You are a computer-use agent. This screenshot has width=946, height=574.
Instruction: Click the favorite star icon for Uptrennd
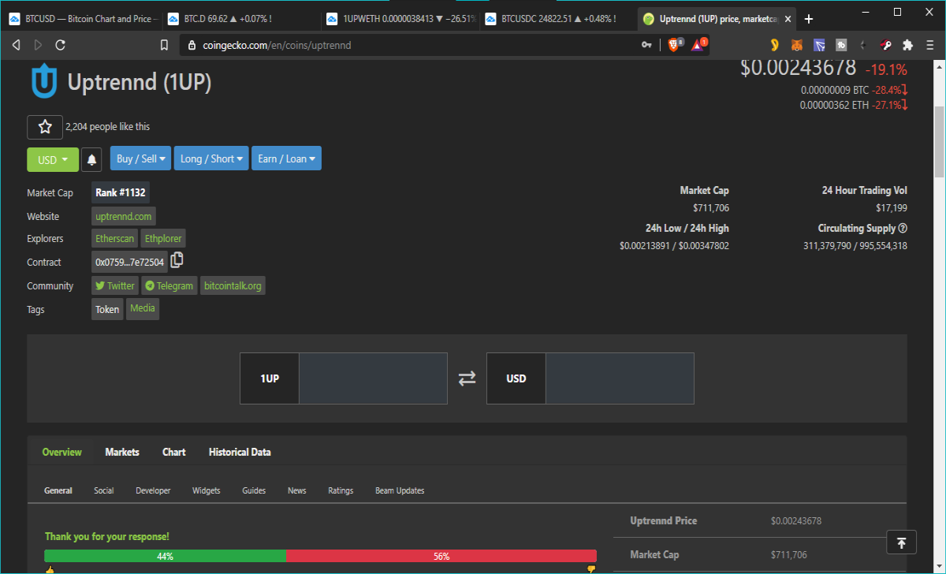[45, 127]
